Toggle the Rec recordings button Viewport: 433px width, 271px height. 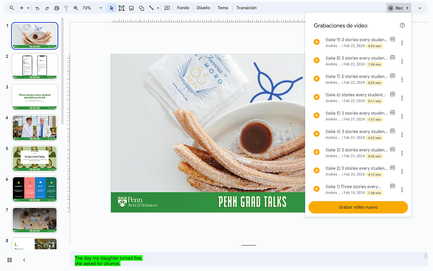[399, 8]
